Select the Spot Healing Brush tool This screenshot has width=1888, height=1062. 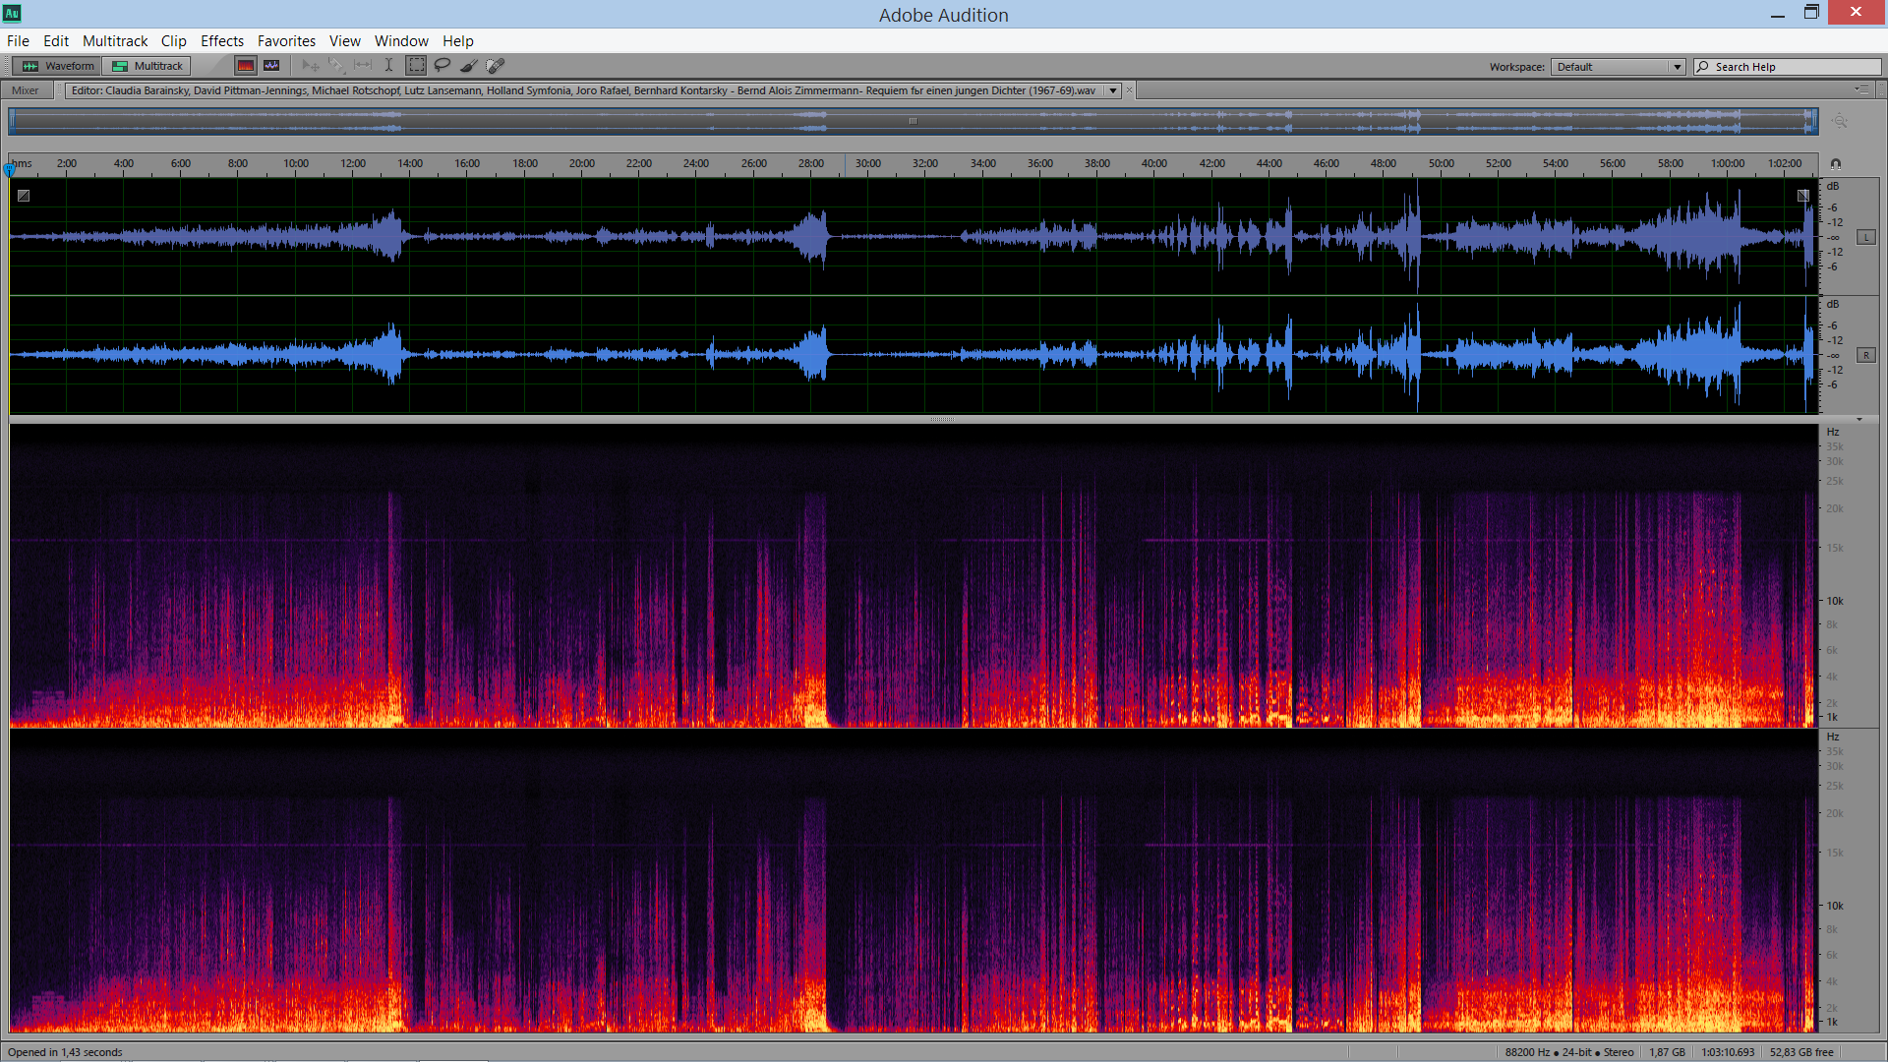pos(496,66)
